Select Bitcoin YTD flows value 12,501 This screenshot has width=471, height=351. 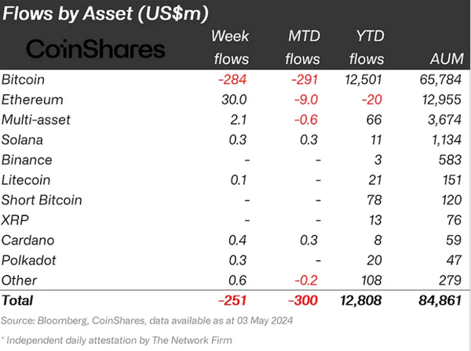click(363, 80)
